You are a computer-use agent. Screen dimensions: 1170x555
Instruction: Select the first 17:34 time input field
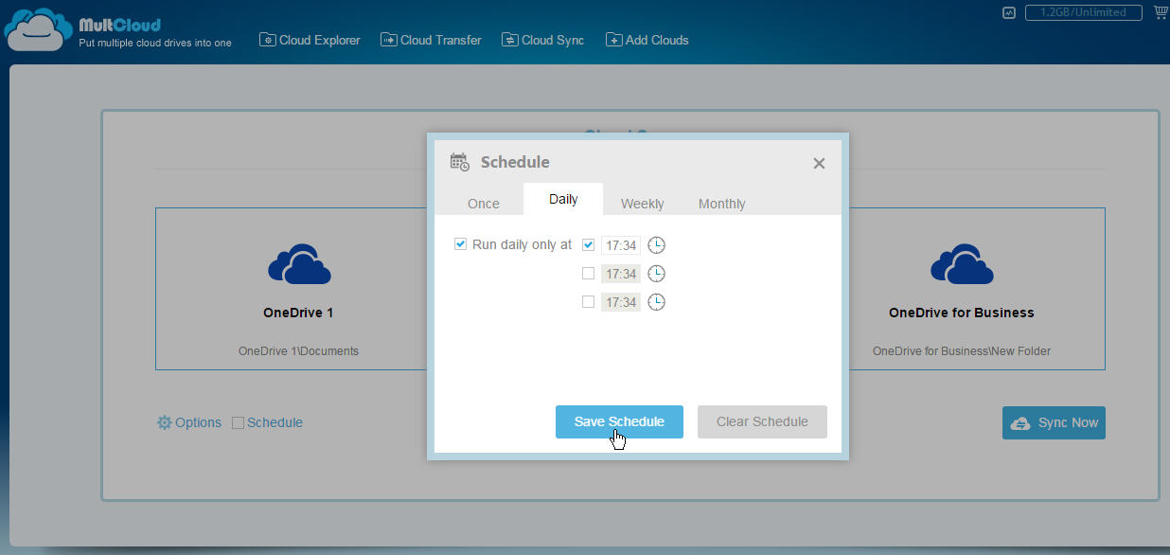(x=621, y=244)
